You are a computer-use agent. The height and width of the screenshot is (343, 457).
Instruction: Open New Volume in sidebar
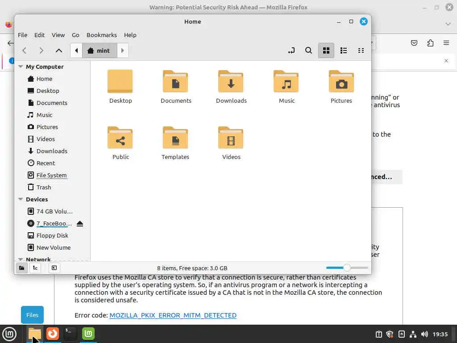click(x=53, y=247)
